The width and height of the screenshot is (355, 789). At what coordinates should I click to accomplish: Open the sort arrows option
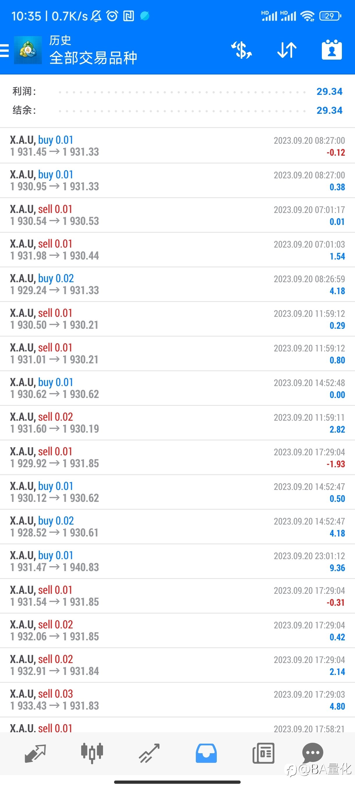pyautogui.click(x=287, y=50)
